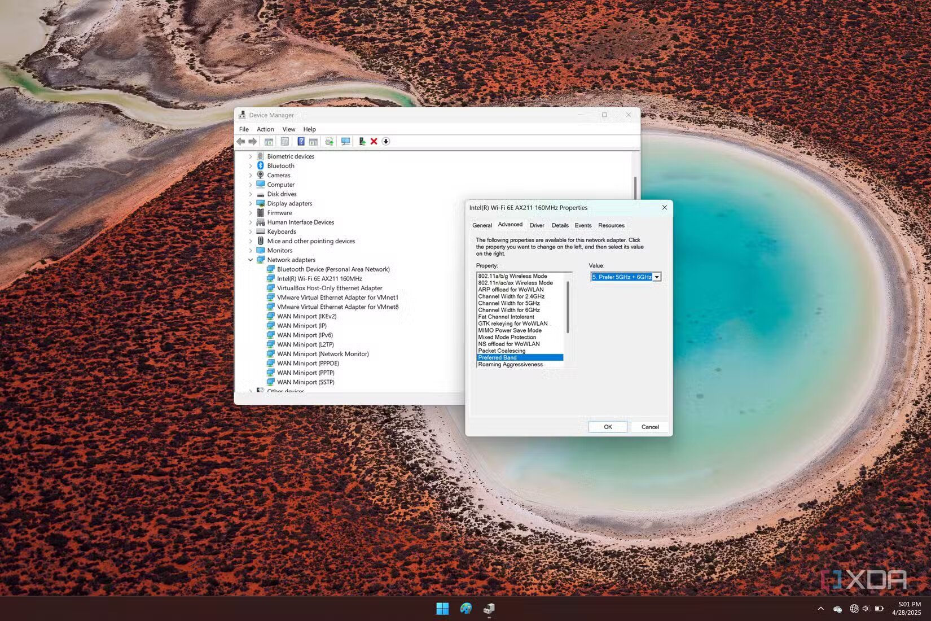Open the Action menu
Image resolution: width=931 pixels, height=621 pixels.
click(x=265, y=129)
